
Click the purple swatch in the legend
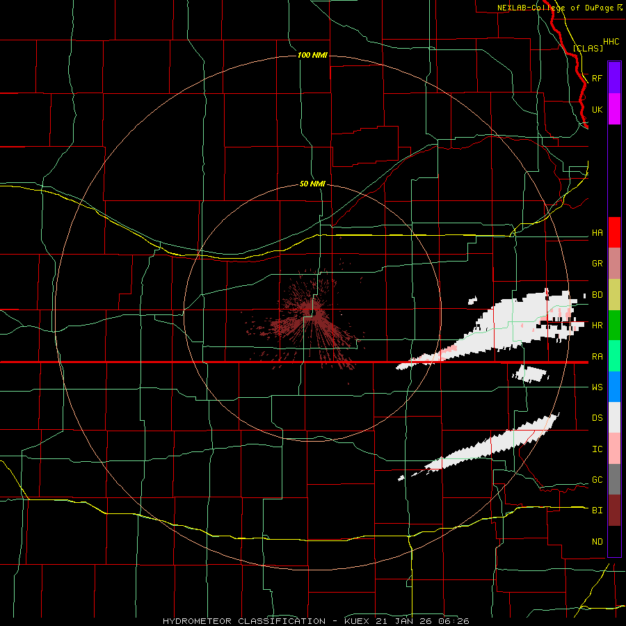pos(614,77)
